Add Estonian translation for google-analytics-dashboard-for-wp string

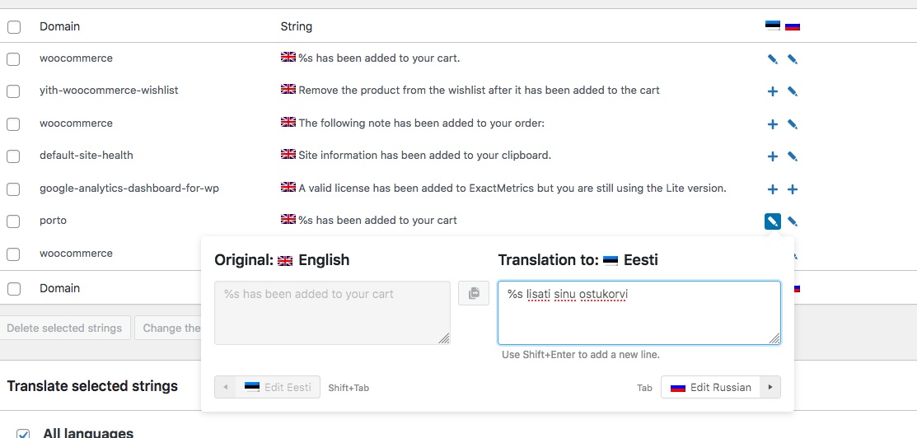[773, 189]
